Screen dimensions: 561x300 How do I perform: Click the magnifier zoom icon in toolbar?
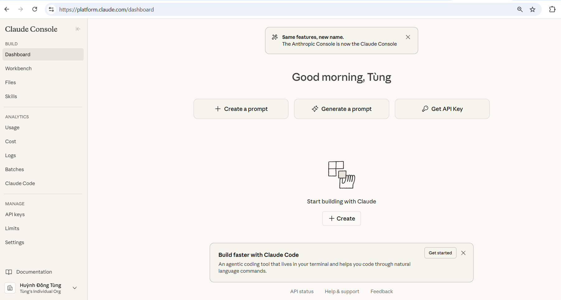coord(520,9)
